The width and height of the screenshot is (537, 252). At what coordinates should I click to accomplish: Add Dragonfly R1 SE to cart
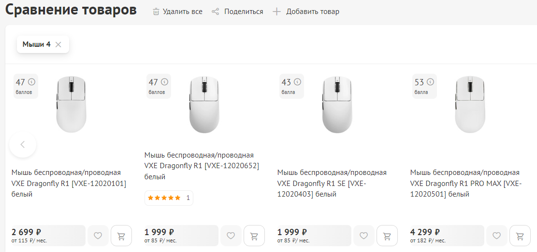(387, 236)
